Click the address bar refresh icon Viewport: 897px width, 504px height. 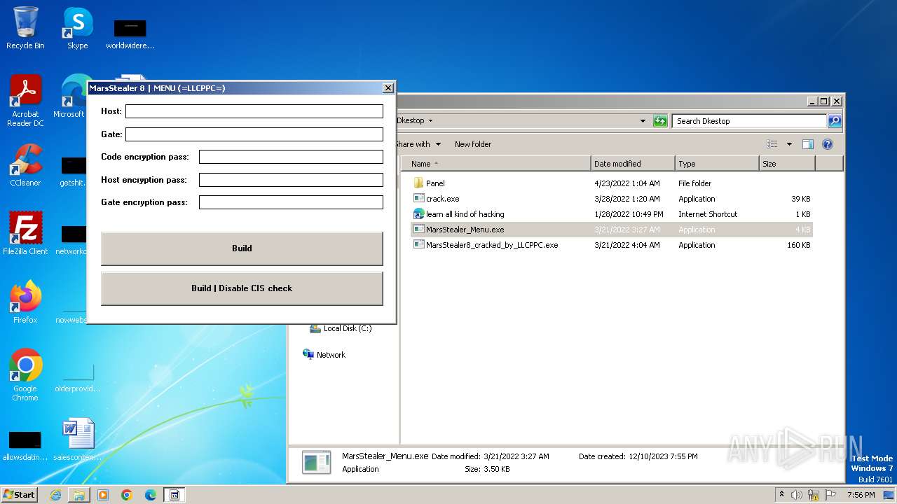pos(660,121)
